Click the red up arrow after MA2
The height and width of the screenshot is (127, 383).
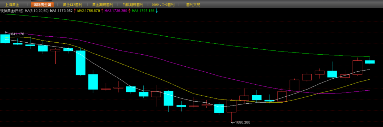tap(102, 11)
